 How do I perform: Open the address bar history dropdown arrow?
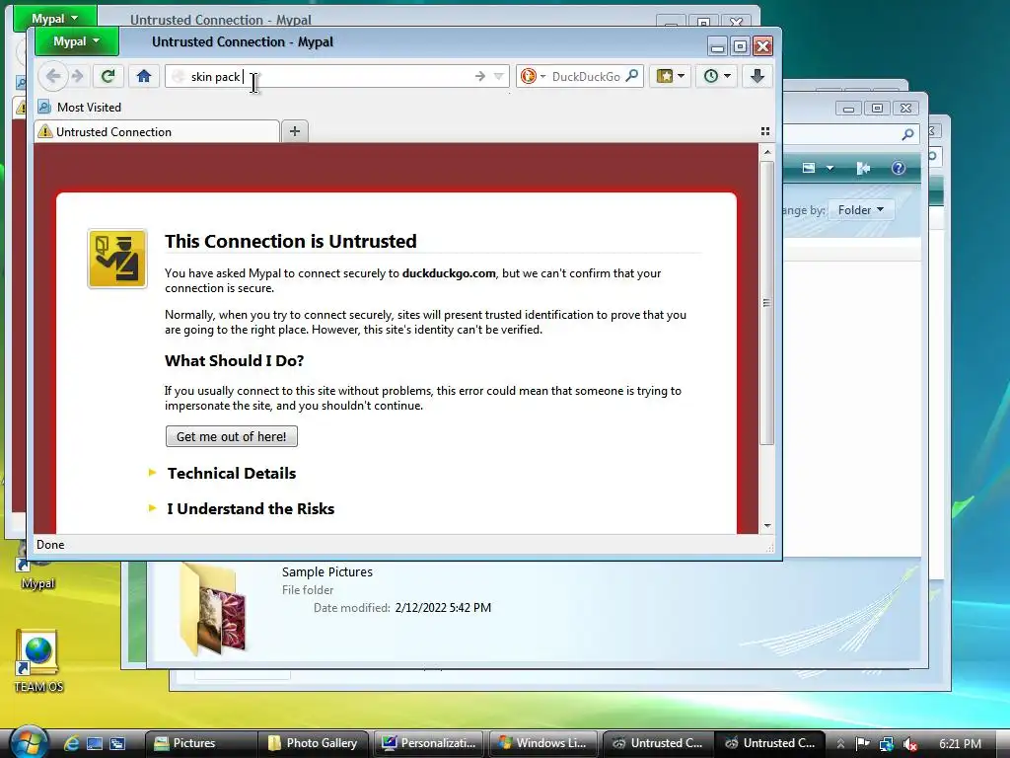pyautogui.click(x=498, y=77)
